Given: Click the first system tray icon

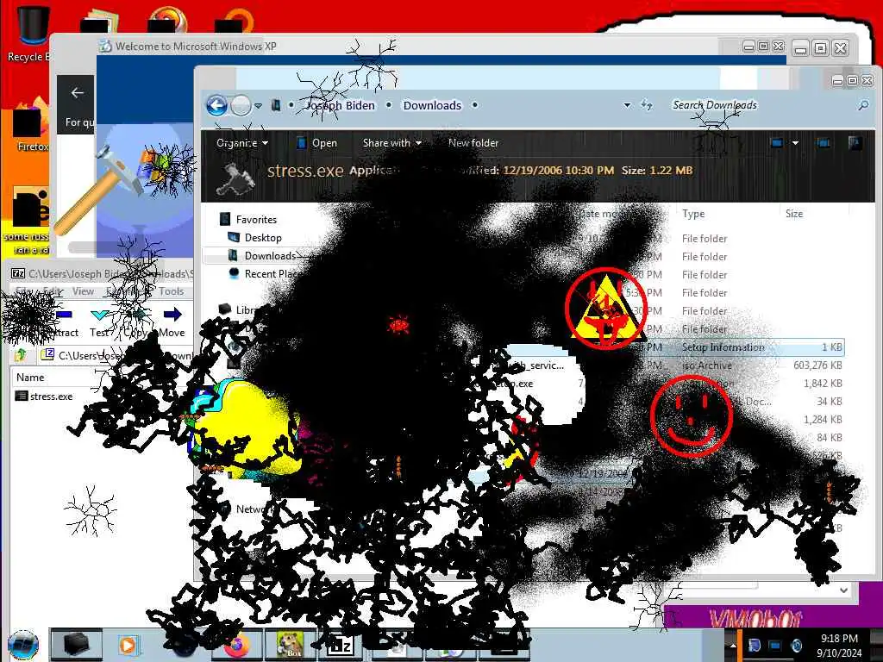Looking at the screenshot, I should (x=755, y=645).
